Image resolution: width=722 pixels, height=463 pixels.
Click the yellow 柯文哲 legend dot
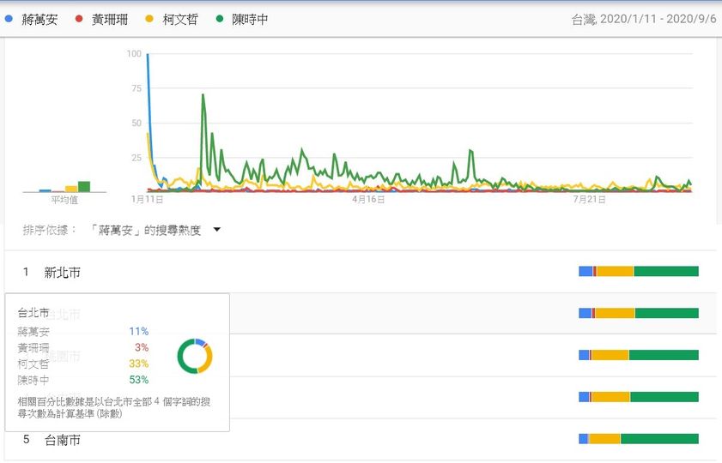(x=149, y=19)
